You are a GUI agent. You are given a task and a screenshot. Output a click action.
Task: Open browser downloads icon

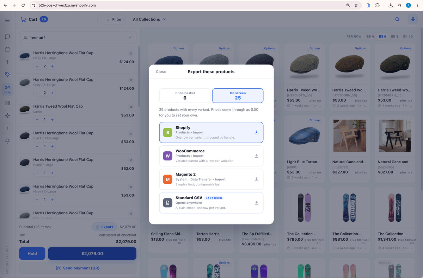click(x=391, y=5)
